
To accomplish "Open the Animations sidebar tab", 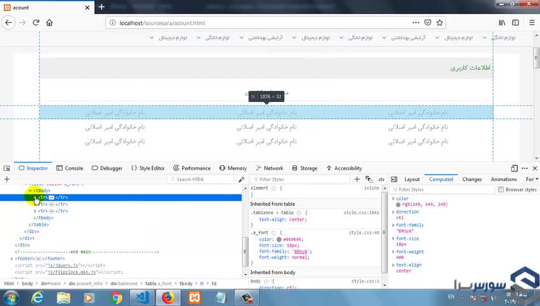I will point(504,179).
